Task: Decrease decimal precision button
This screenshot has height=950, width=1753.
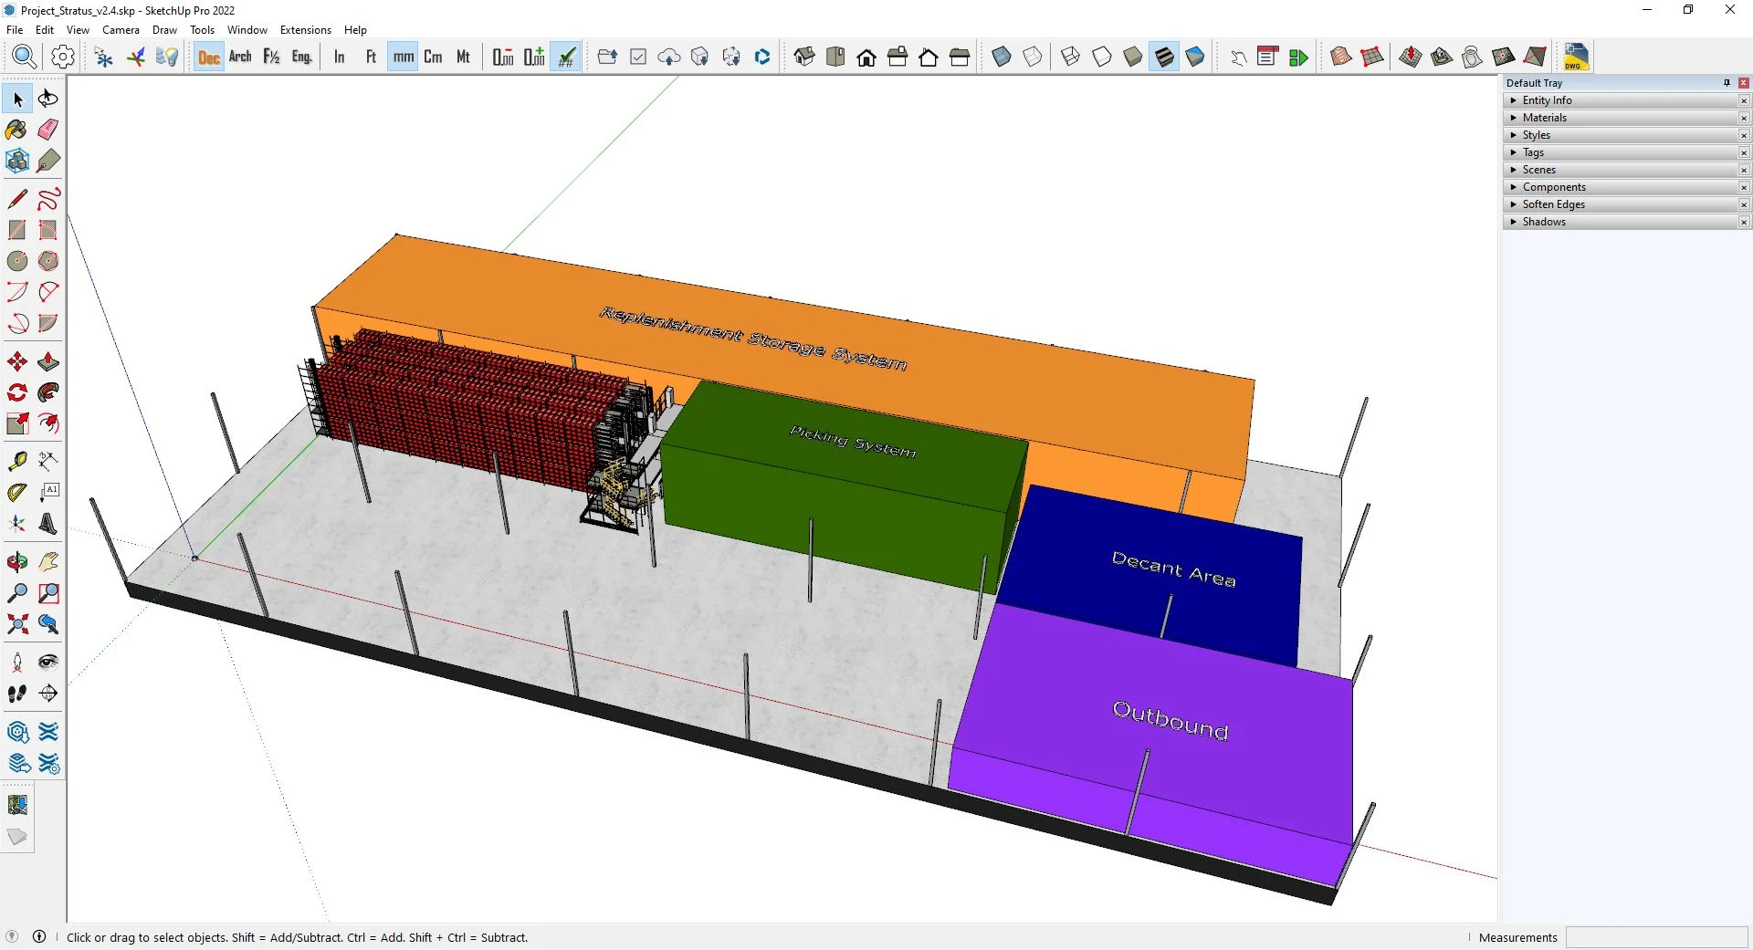Action: tap(503, 57)
